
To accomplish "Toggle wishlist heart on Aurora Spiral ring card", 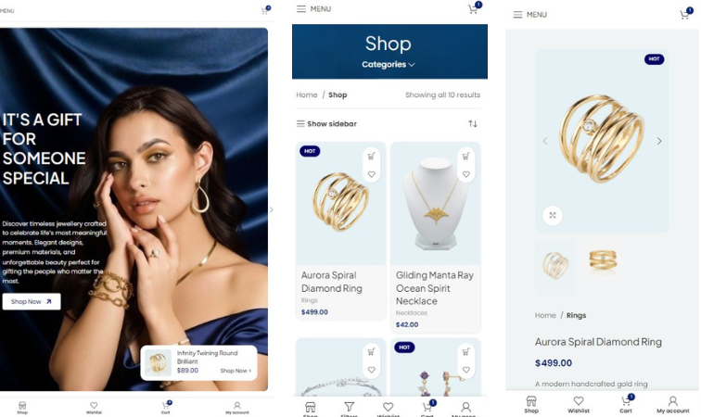I will click(371, 174).
